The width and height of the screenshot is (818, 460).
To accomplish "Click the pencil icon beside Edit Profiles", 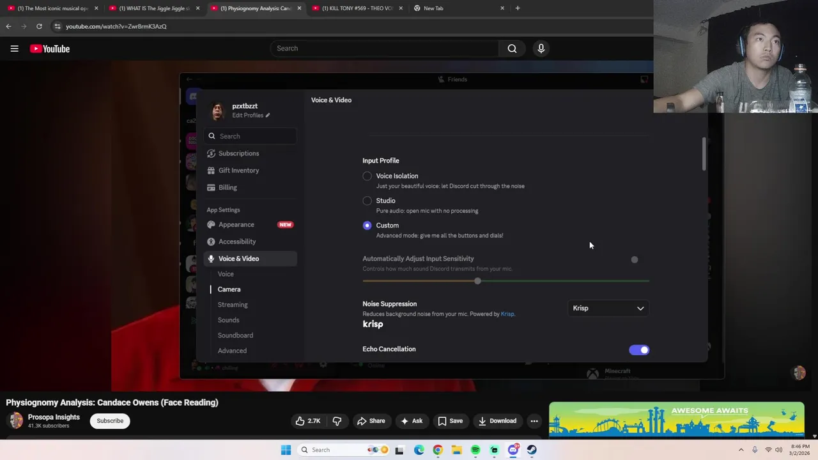I will pos(268,116).
